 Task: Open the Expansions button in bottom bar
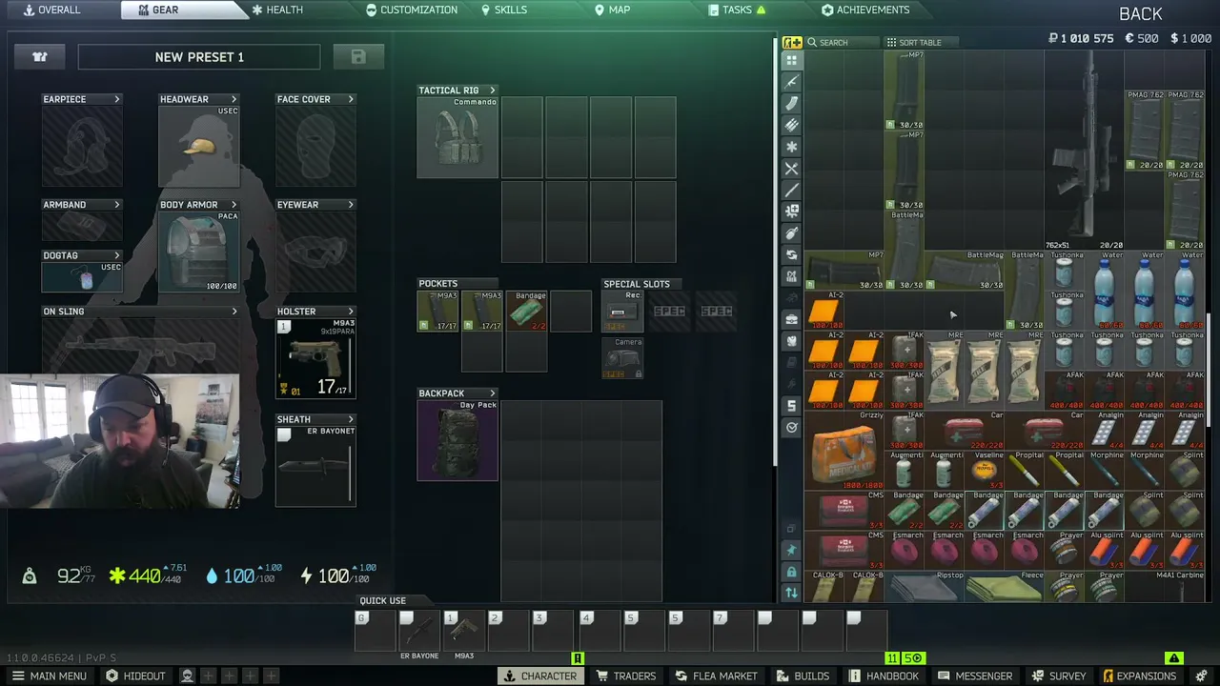point(1139,676)
